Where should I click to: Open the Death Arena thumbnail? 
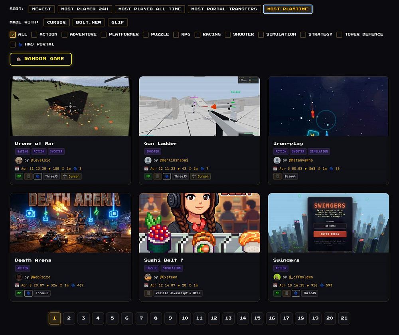(71, 223)
